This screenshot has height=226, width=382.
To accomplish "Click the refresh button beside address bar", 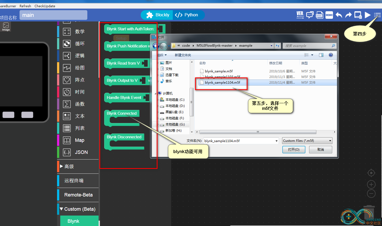I will tap(278, 46).
